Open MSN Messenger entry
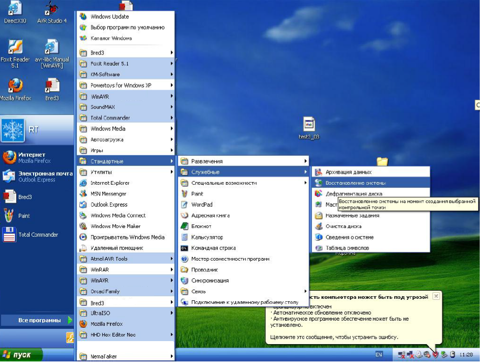Screen dimensions: 480x364 [x=126, y=193]
